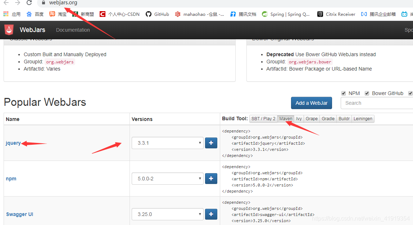Open the Taobao bookmark

tap(58, 14)
